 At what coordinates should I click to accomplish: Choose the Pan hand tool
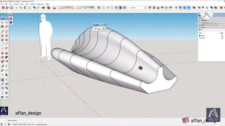click(6, 80)
